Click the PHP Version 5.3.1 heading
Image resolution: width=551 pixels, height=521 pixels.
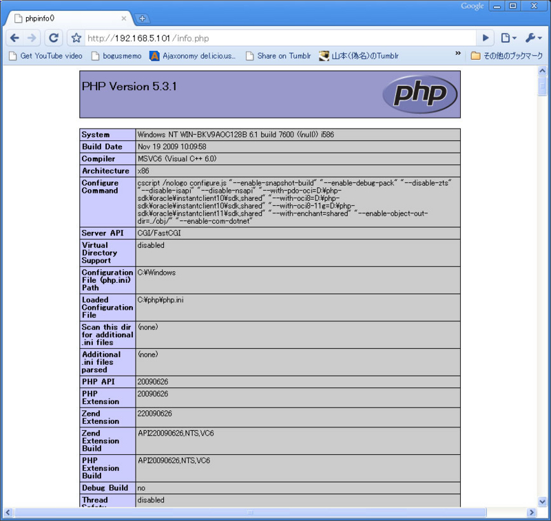tap(129, 86)
